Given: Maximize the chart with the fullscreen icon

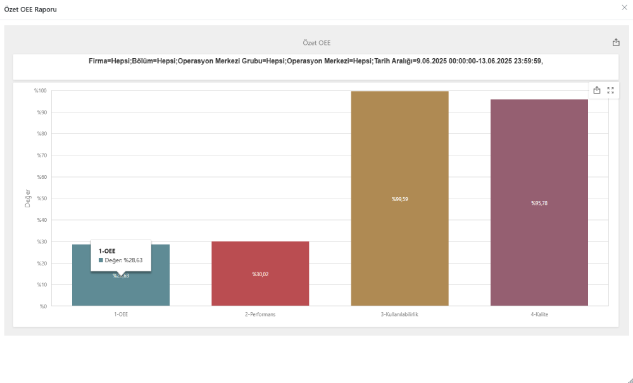Looking at the screenshot, I should click(x=611, y=90).
